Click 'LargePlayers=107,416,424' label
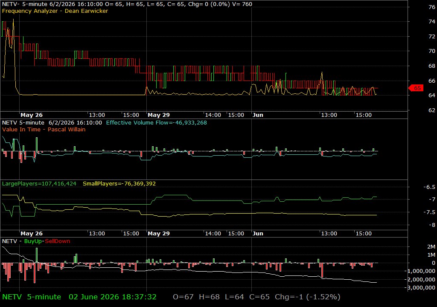Screen dimensions: 437x307 39,184
